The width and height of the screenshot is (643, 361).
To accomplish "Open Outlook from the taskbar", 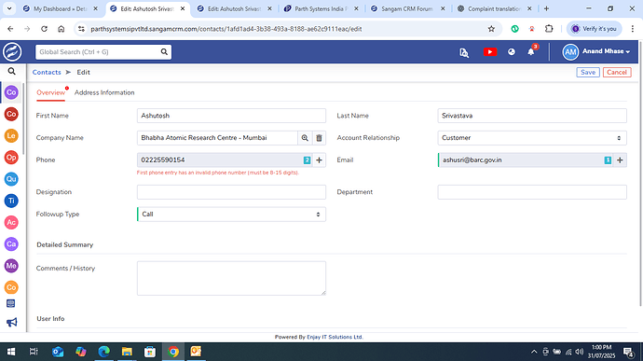I will pyautogui.click(x=58, y=352).
